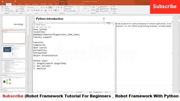The width and height of the screenshot is (180, 101).
Task: Click Decrease Font Size icon
Action: [44, 8]
